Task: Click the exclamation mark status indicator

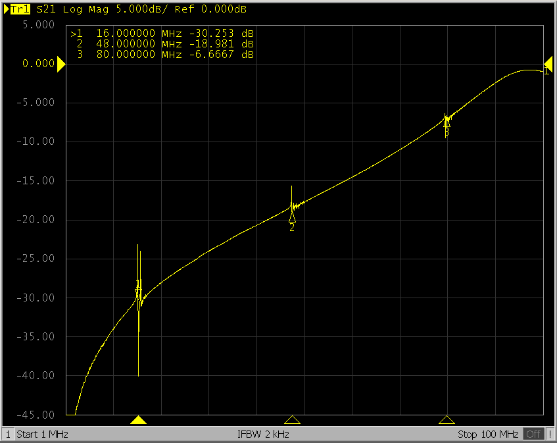Action: pos(550,434)
